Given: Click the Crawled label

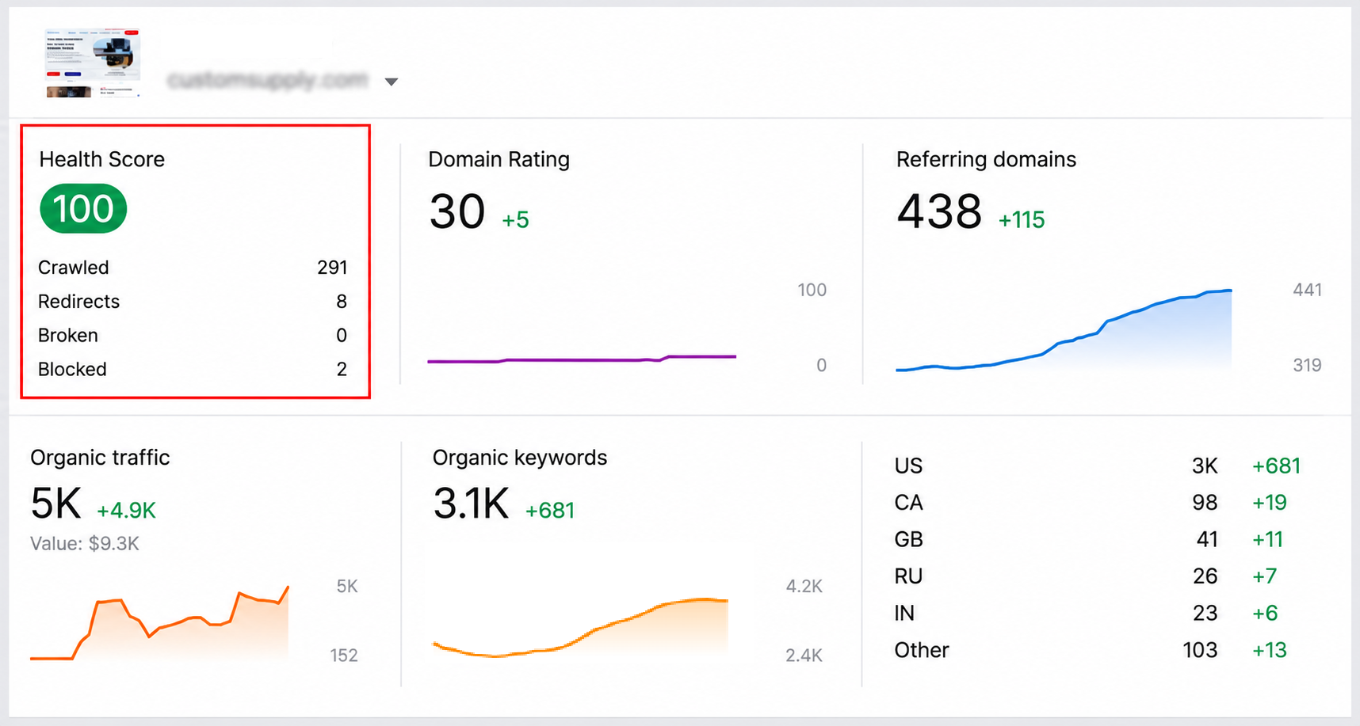Looking at the screenshot, I should click(74, 268).
